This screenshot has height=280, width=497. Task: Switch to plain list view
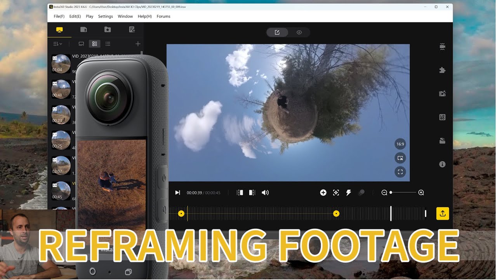(x=108, y=44)
